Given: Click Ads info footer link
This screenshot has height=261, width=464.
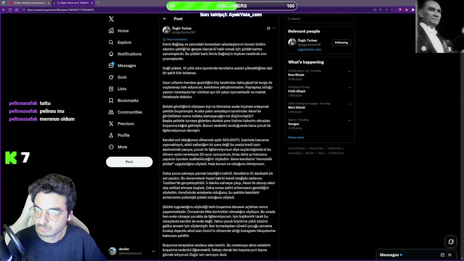Looking at the screenshot, I should click(x=309, y=153).
